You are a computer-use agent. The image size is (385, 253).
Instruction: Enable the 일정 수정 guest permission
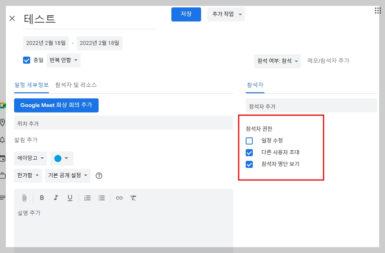tap(249, 141)
